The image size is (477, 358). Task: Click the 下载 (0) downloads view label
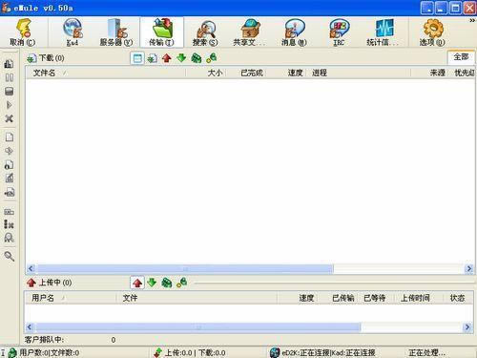(46, 58)
